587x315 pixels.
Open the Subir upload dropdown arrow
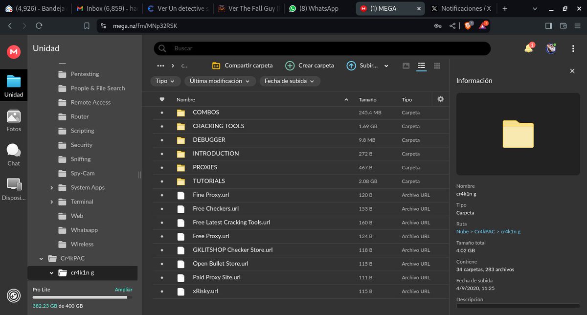click(386, 66)
